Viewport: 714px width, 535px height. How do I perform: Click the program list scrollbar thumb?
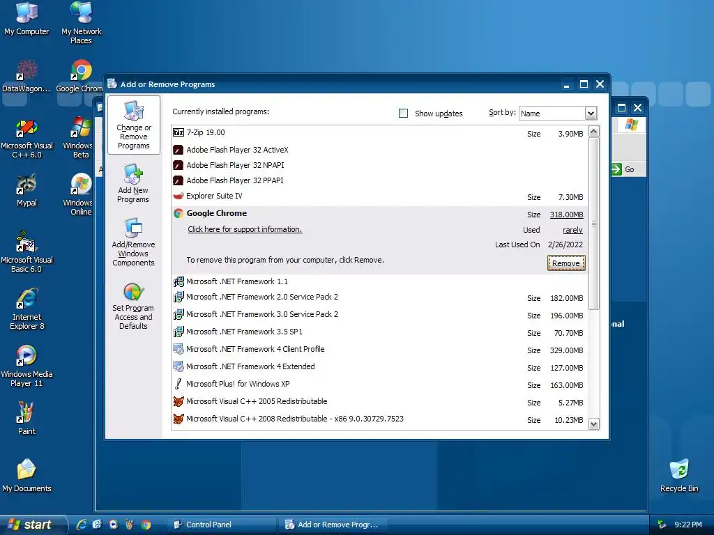(x=594, y=224)
